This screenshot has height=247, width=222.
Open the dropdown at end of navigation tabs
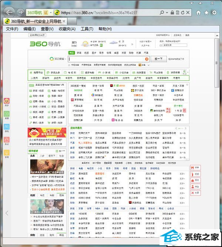click(188, 73)
